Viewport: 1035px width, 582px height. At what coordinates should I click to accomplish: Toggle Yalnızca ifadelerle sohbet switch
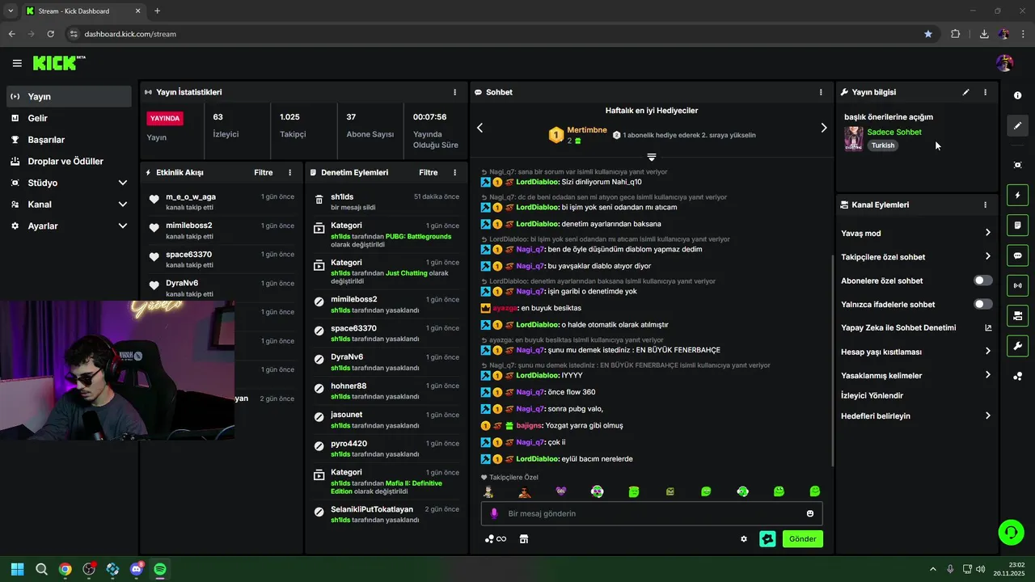pos(982,304)
